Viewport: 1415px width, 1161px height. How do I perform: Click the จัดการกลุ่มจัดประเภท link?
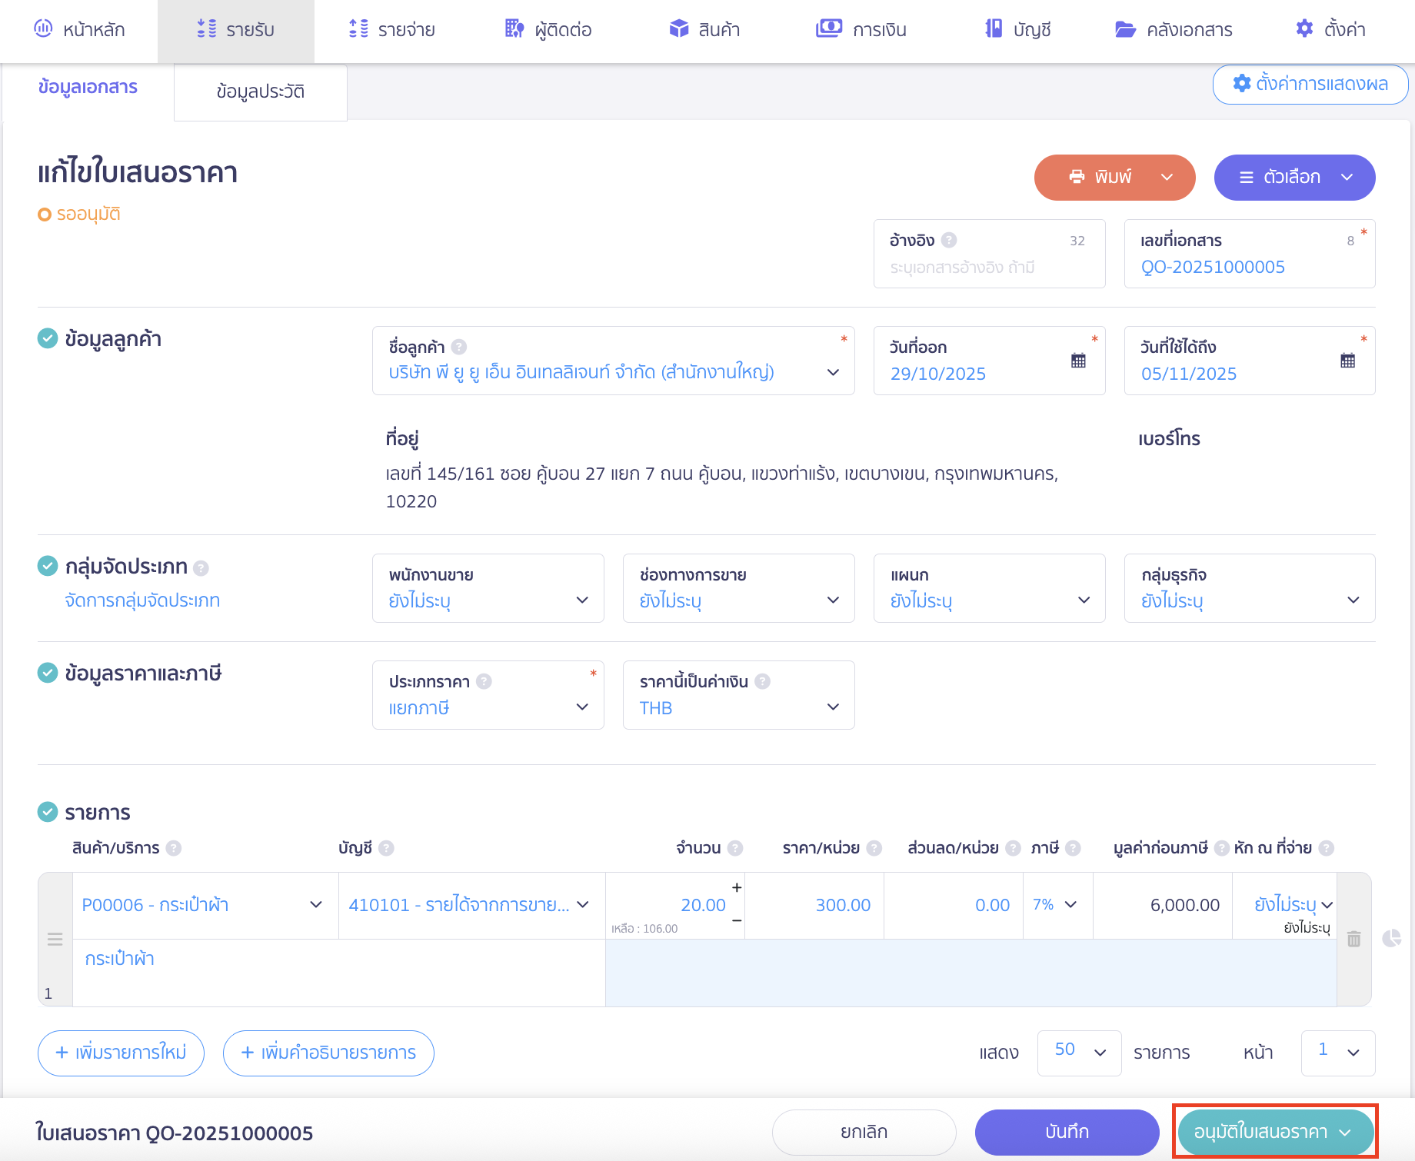pyautogui.click(x=142, y=600)
